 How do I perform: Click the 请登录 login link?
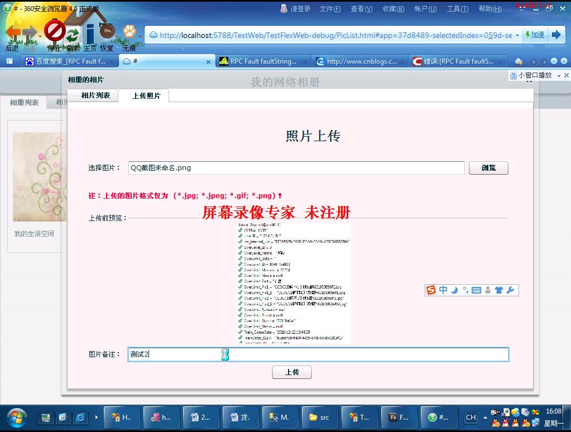[x=300, y=9]
